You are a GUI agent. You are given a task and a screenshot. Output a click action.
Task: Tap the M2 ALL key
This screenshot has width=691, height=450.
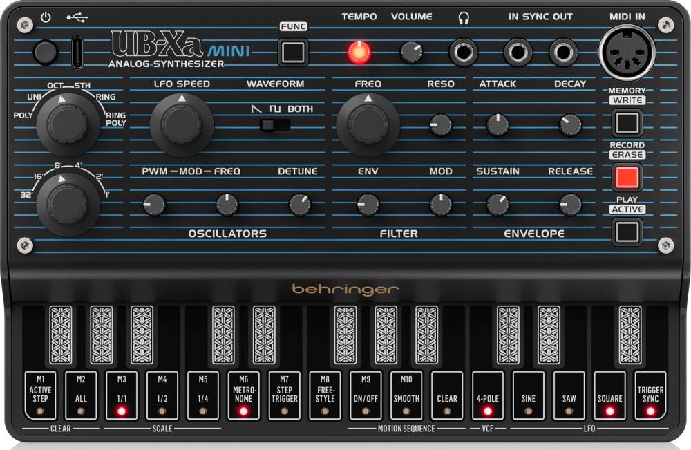[x=81, y=395]
